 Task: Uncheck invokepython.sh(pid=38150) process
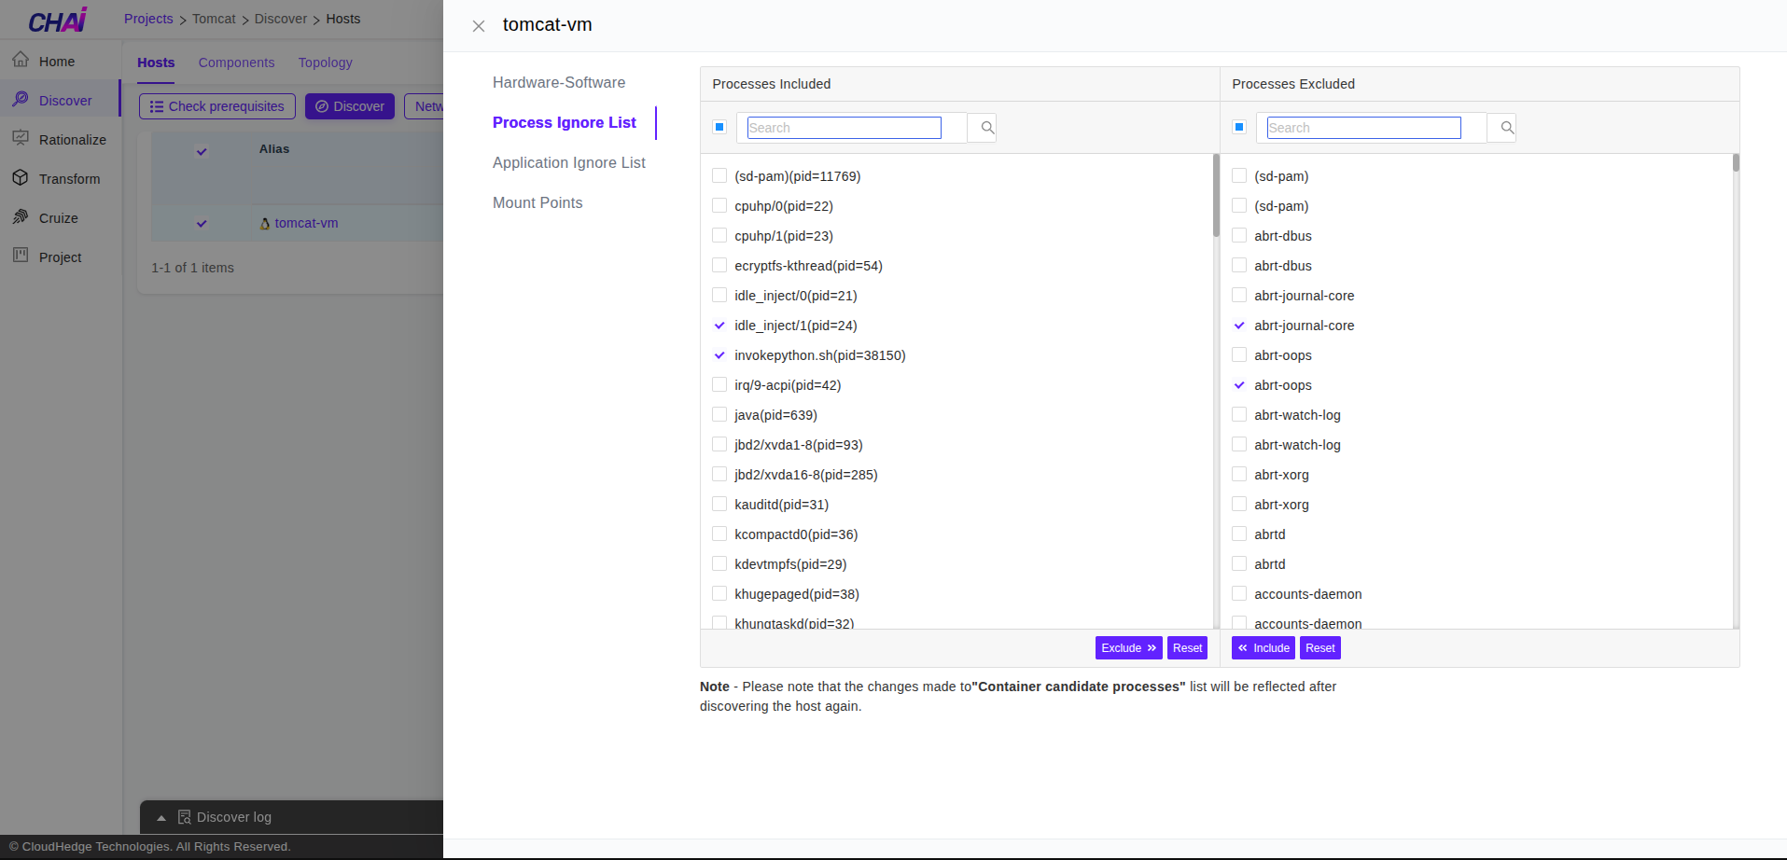coord(719,355)
